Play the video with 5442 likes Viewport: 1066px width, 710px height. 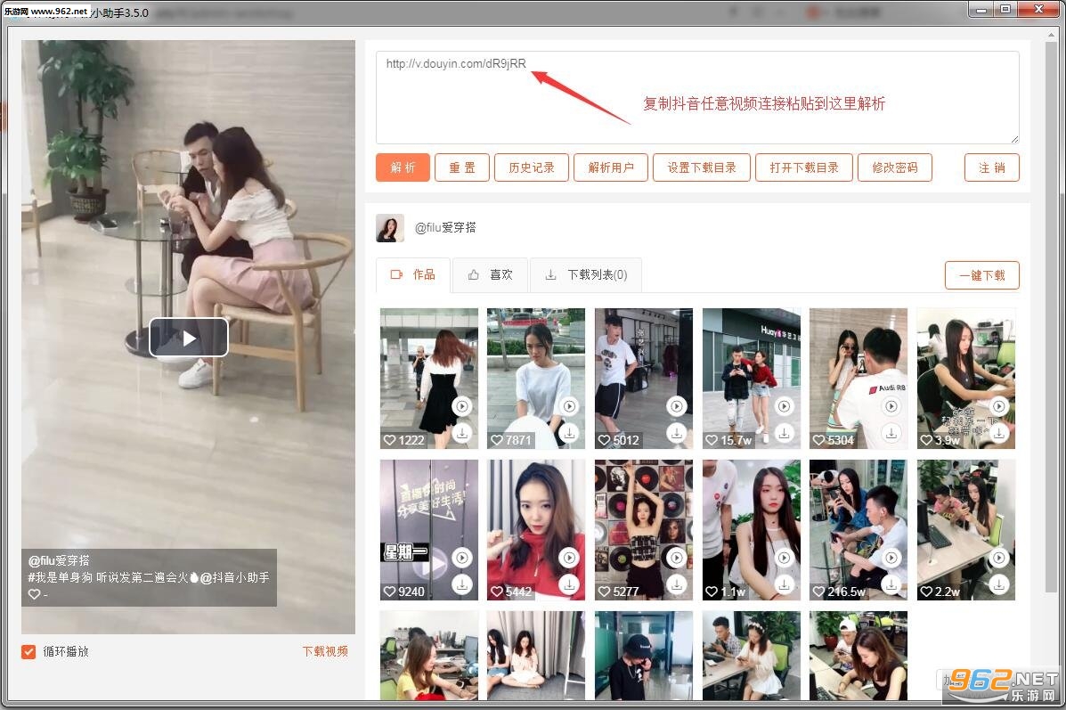[569, 558]
